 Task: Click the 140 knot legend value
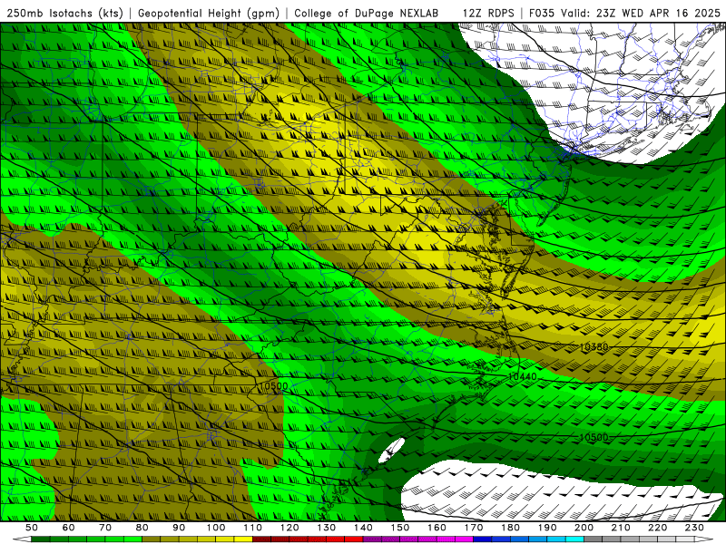coord(363,528)
